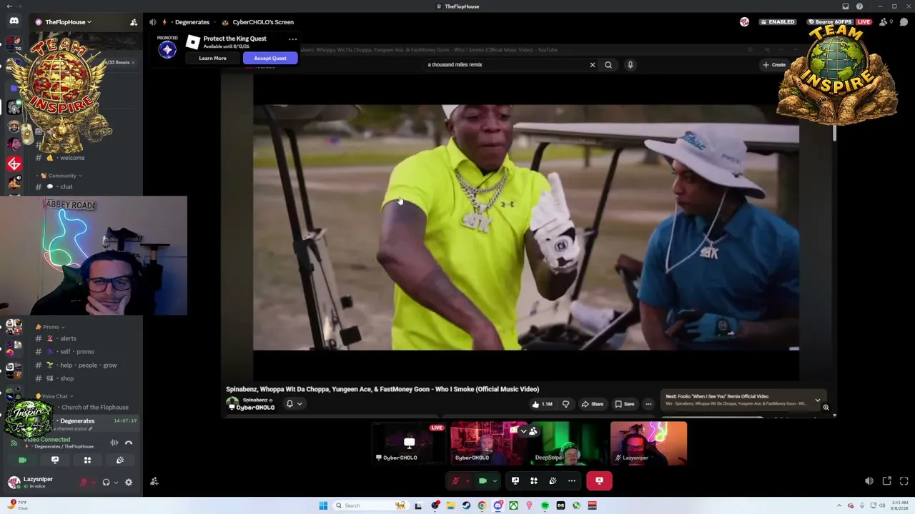Image resolution: width=915 pixels, height=514 pixels.
Task: Open the server member list icon beside TheFlopHouse
Action: pos(134,22)
